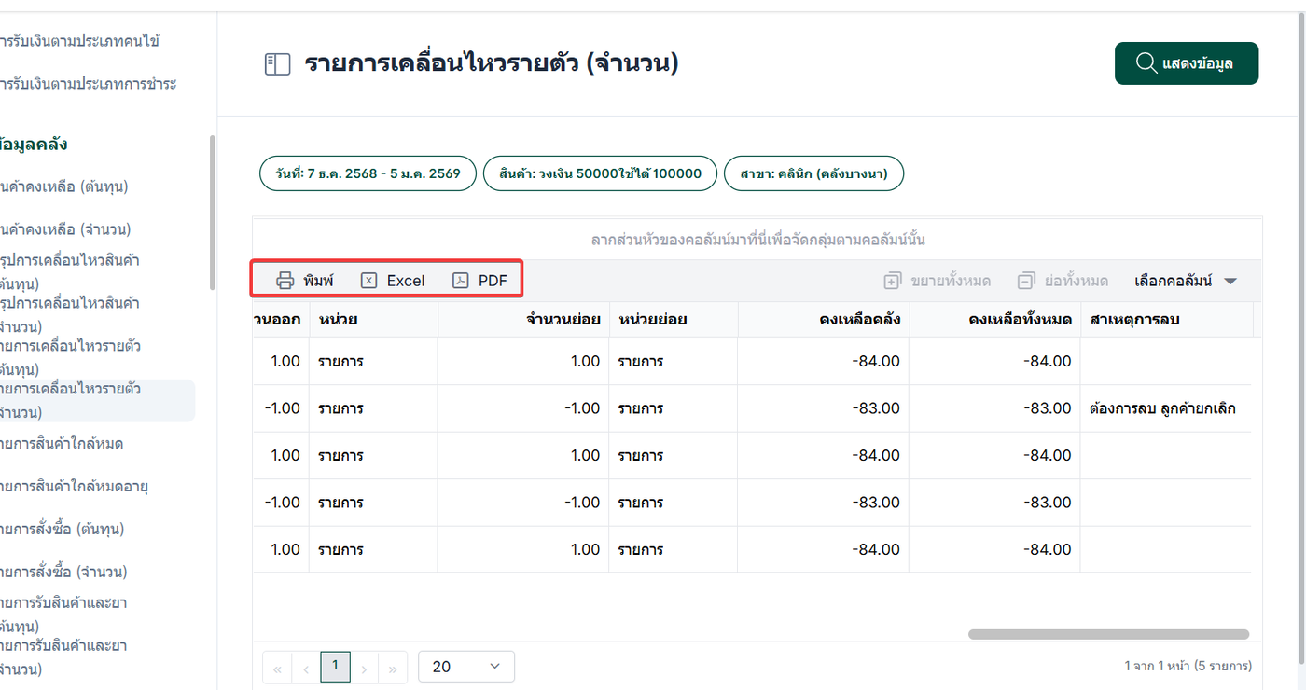The height and width of the screenshot is (690, 1306).
Task: Click the report layout icon beside the title
Action: tap(277, 64)
